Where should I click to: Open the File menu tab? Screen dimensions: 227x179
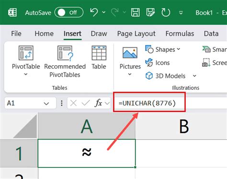(x=16, y=34)
